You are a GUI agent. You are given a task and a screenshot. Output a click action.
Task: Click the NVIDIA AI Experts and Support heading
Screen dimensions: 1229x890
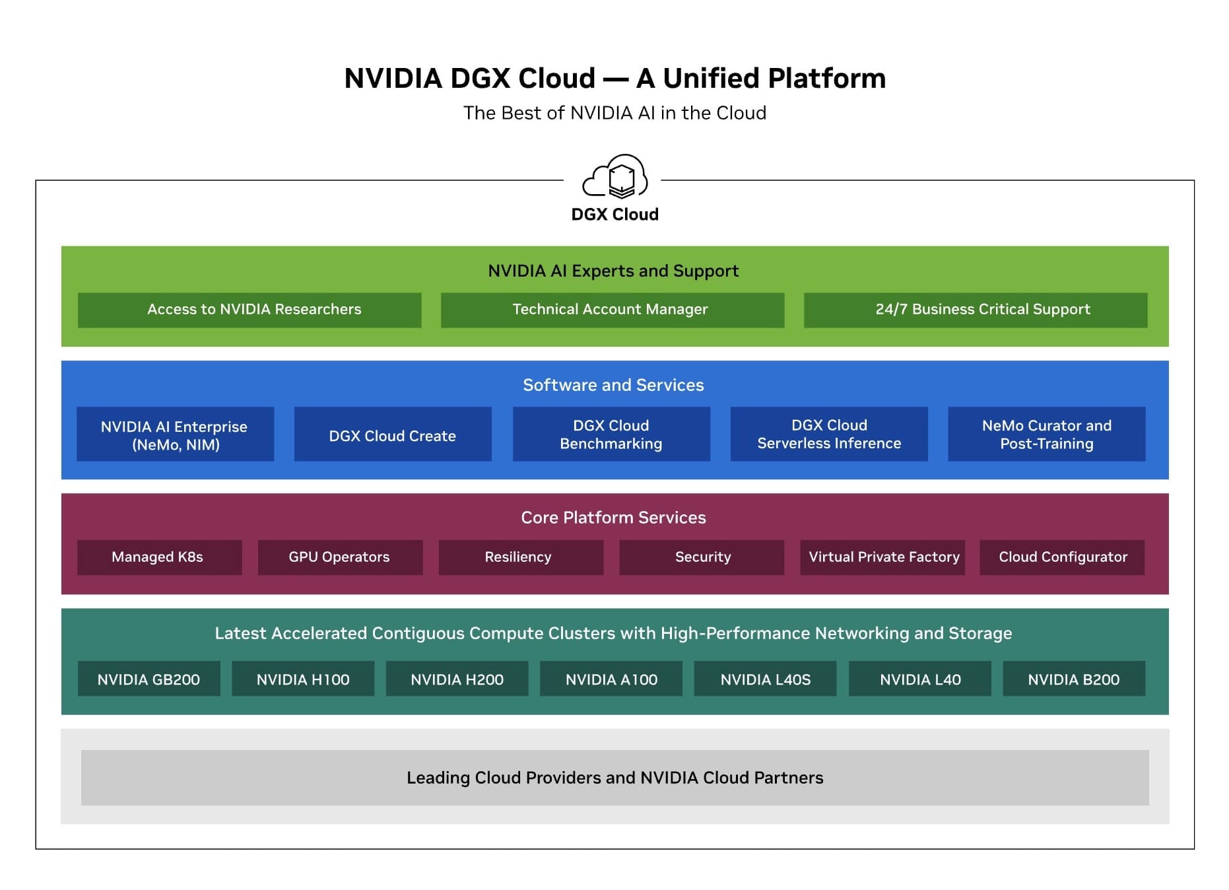[613, 271]
